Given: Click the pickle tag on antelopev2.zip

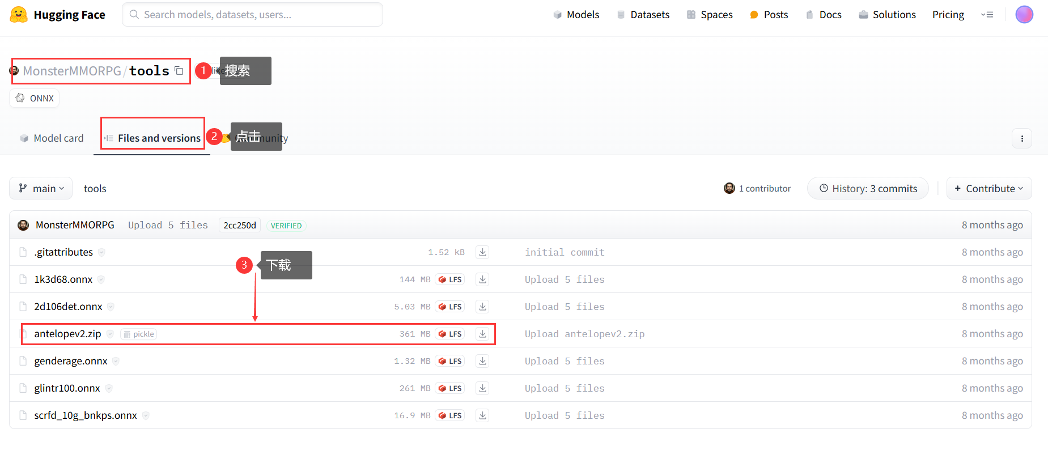Looking at the screenshot, I should coord(139,334).
